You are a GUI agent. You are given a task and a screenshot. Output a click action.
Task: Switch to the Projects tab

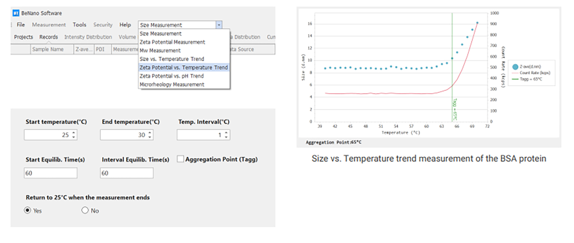tap(24, 37)
